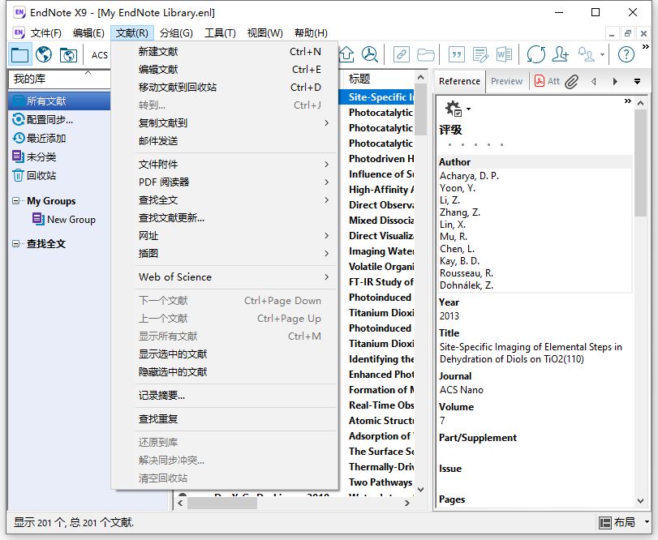Open the 视图(W) menu

(264, 32)
